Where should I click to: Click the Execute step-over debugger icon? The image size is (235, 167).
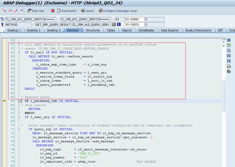click(x=10, y=11)
